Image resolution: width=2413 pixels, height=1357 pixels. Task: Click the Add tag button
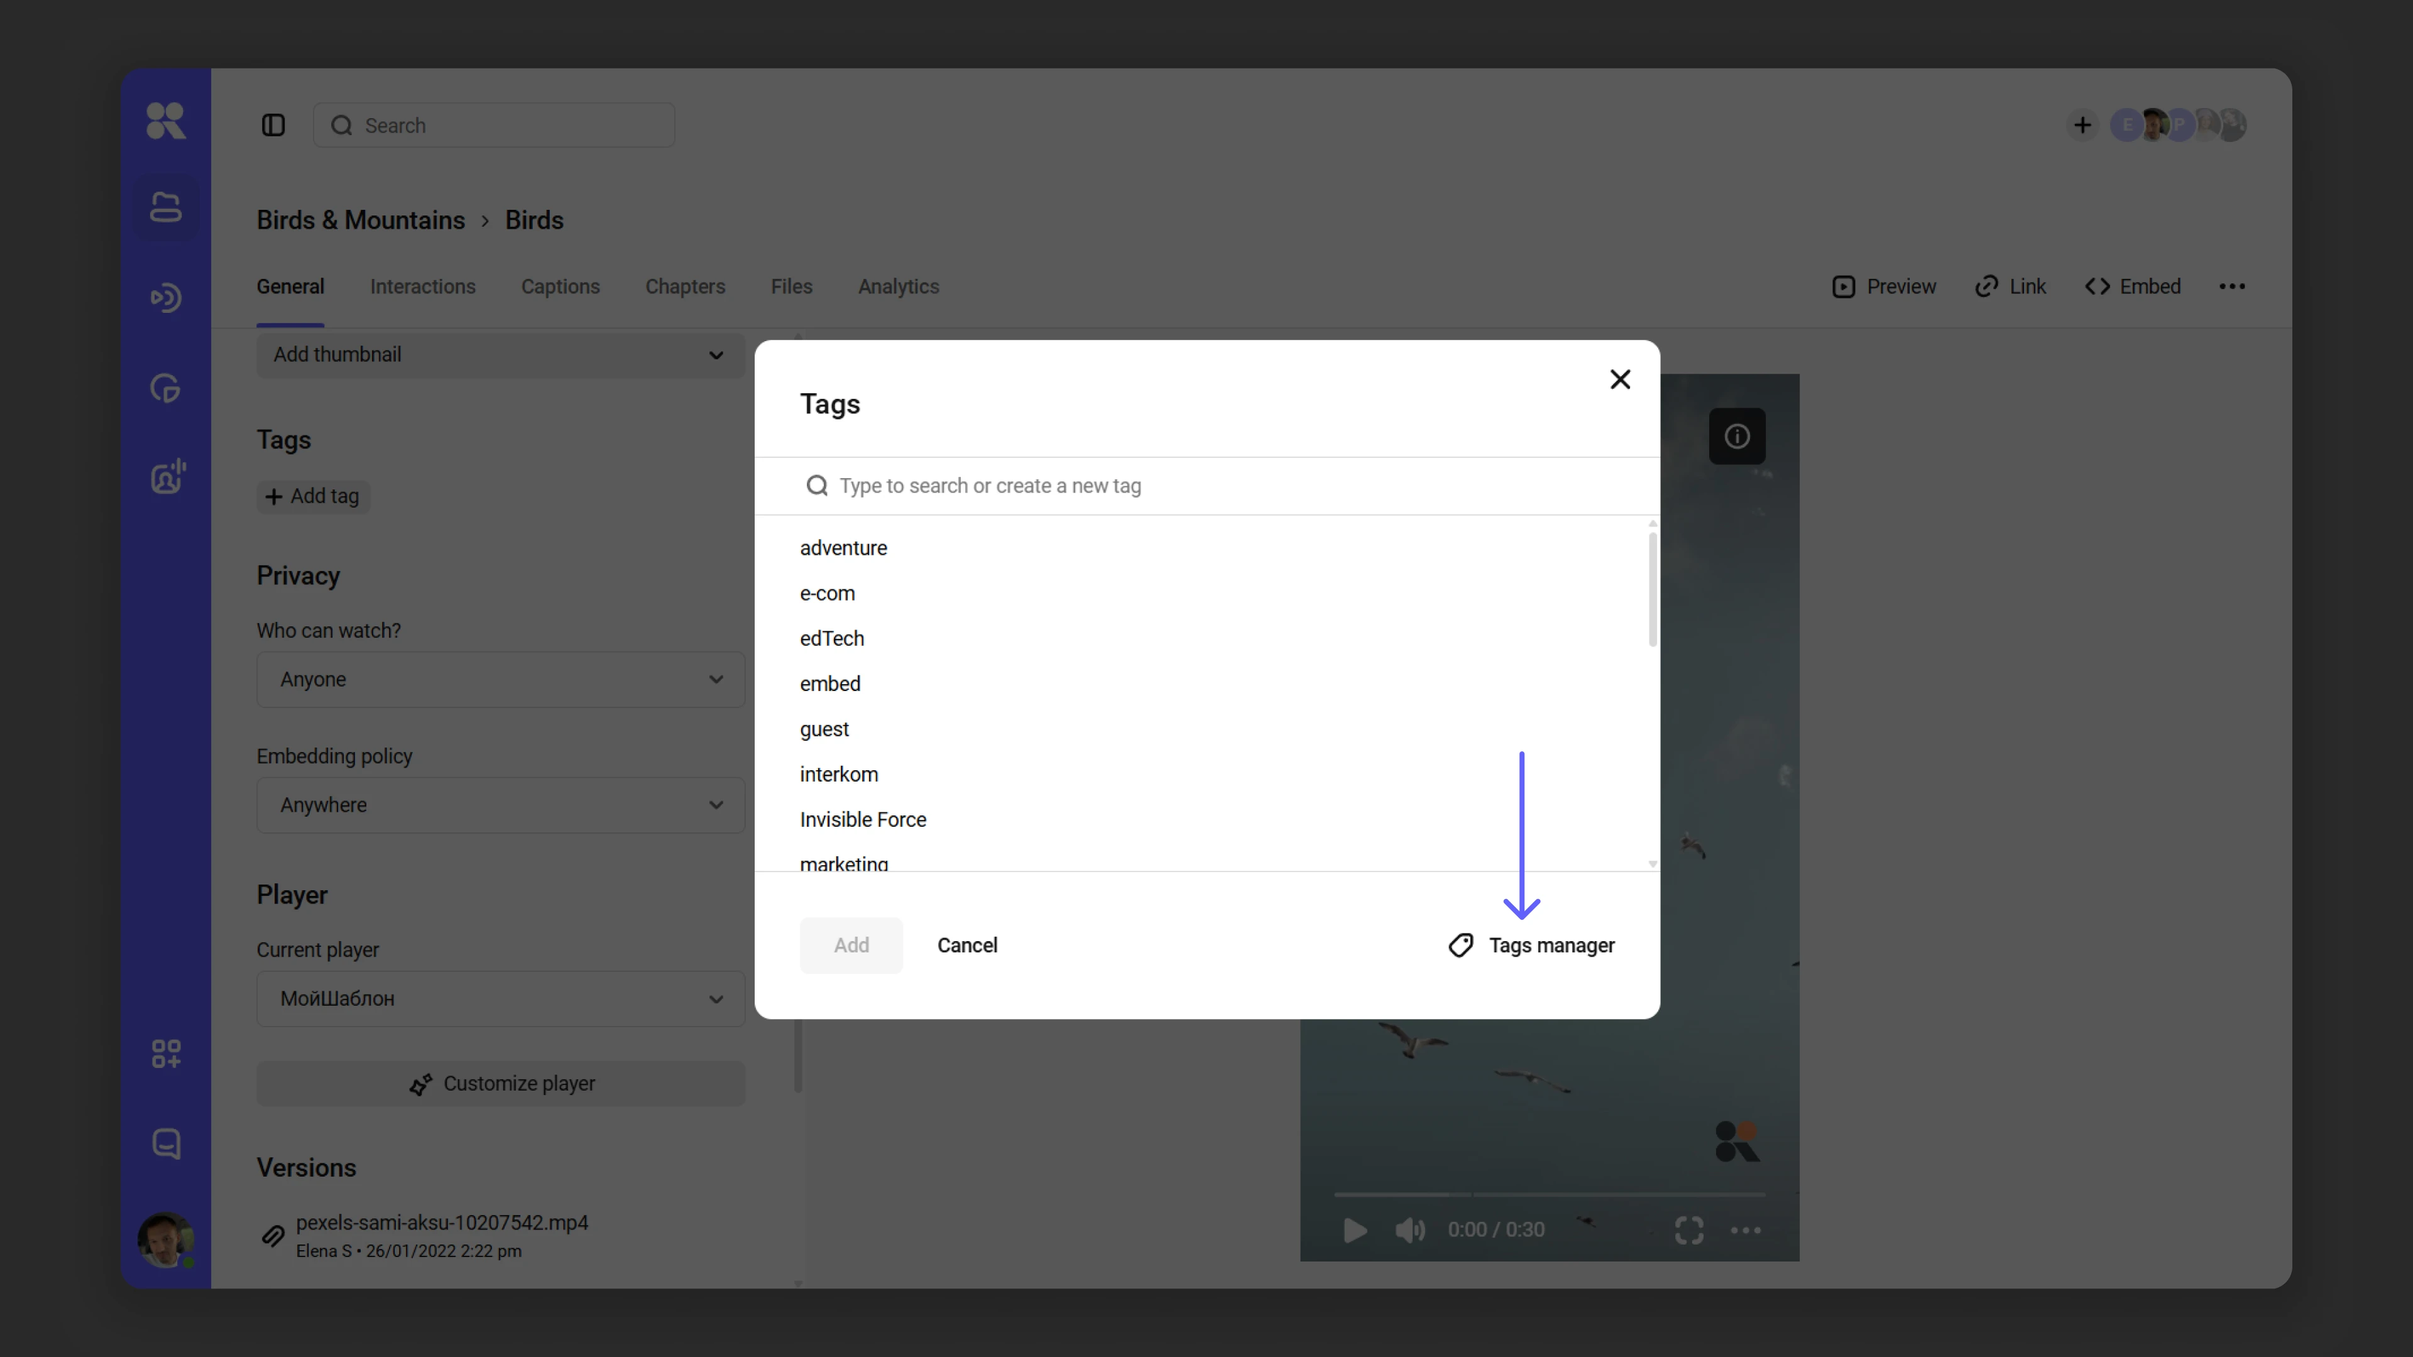(x=314, y=496)
